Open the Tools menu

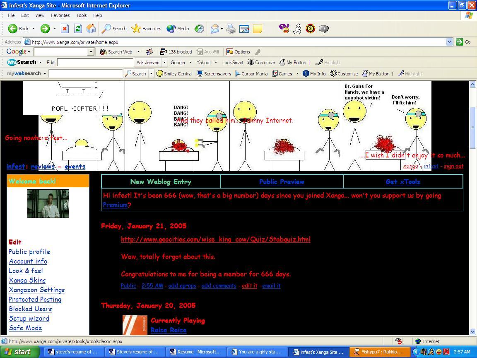pyautogui.click(x=82, y=15)
